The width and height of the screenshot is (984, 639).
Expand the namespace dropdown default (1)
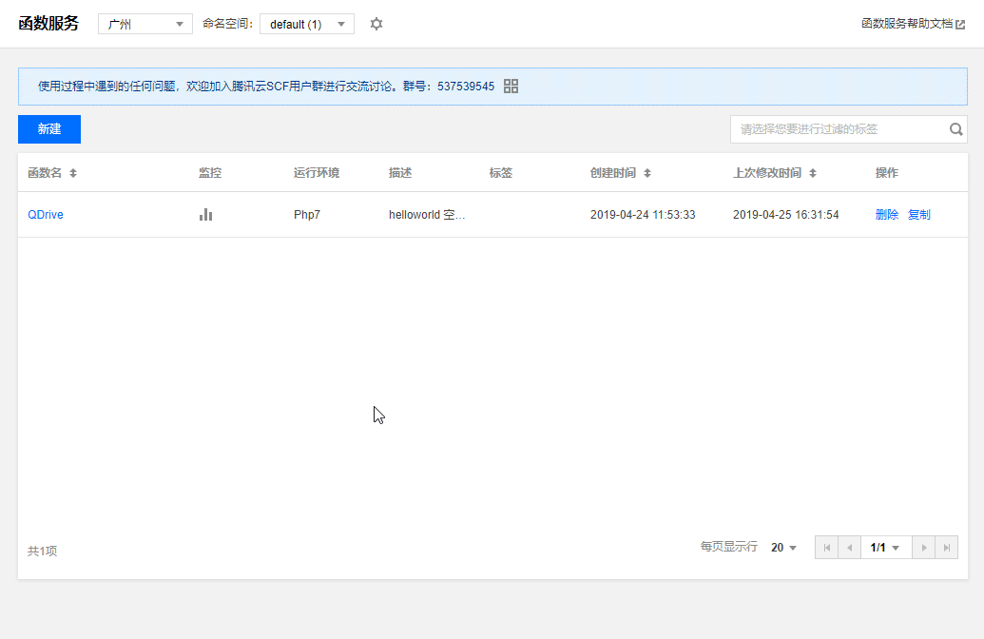[306, 24]
